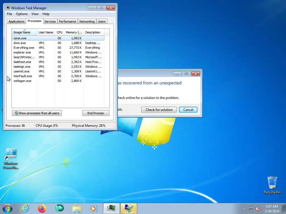The height and width of the screenshot is (214, 286).
Task: Open the green globe browser taskbar icon
Action: [x=59, y=208]
